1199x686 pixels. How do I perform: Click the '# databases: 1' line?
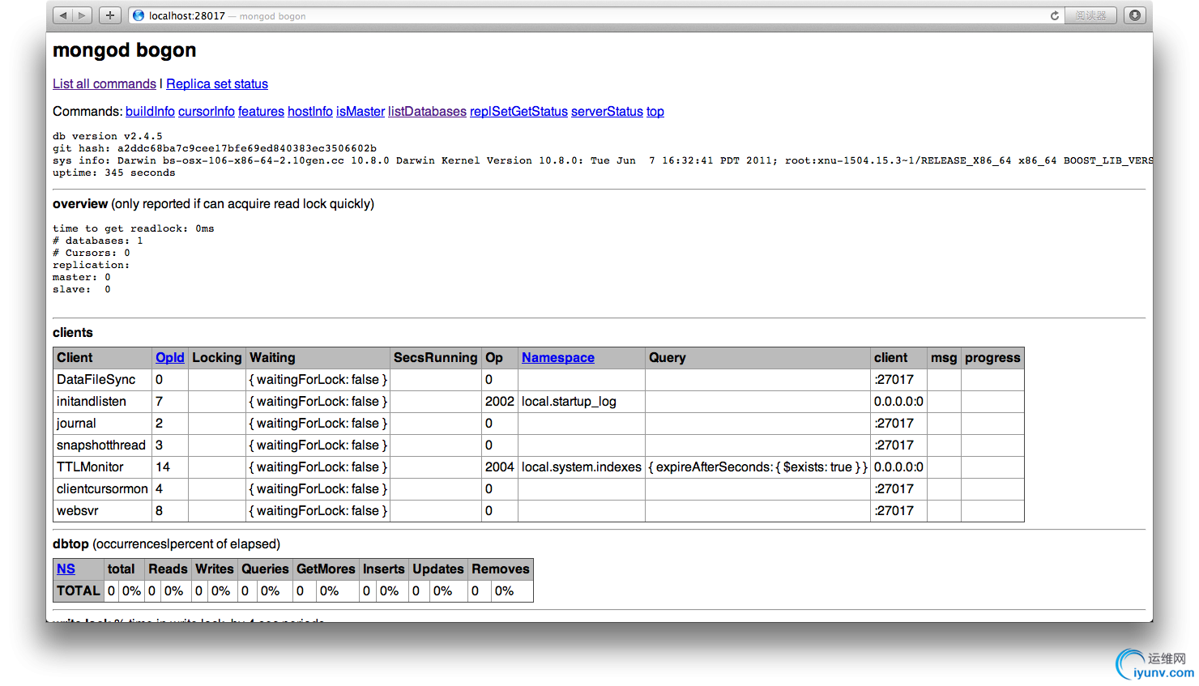point(98,241)
